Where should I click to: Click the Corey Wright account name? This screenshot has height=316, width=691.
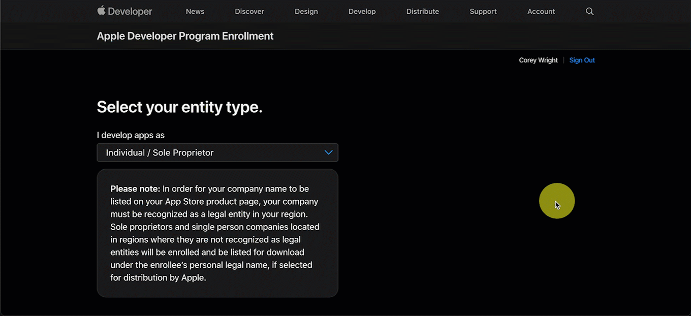[x=538, y=60]
